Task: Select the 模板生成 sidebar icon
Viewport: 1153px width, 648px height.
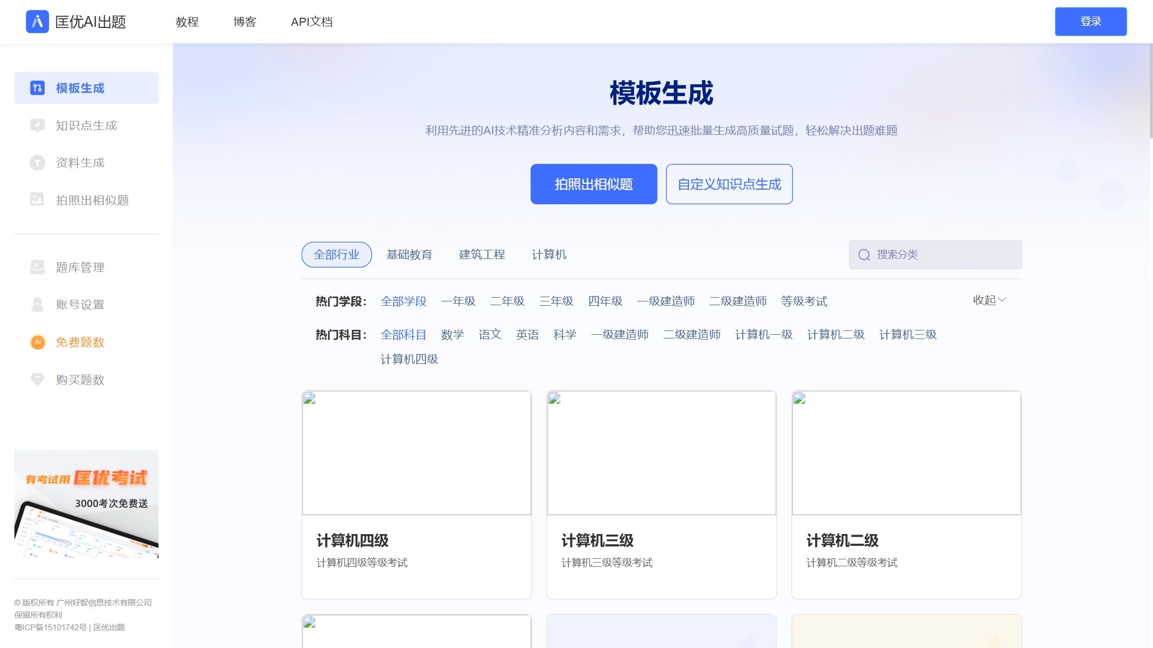Action: [x=37, y=88]
